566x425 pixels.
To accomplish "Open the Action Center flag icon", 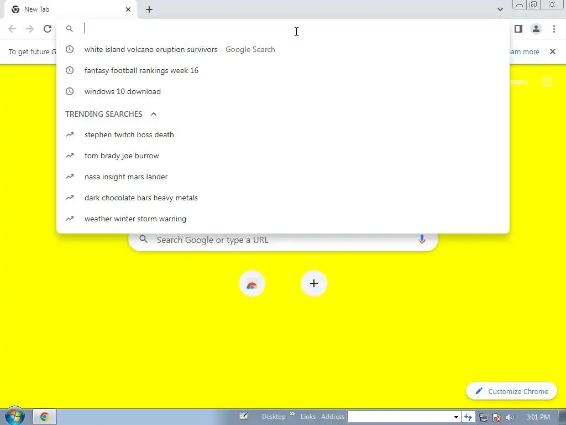I will click(497, 417).
